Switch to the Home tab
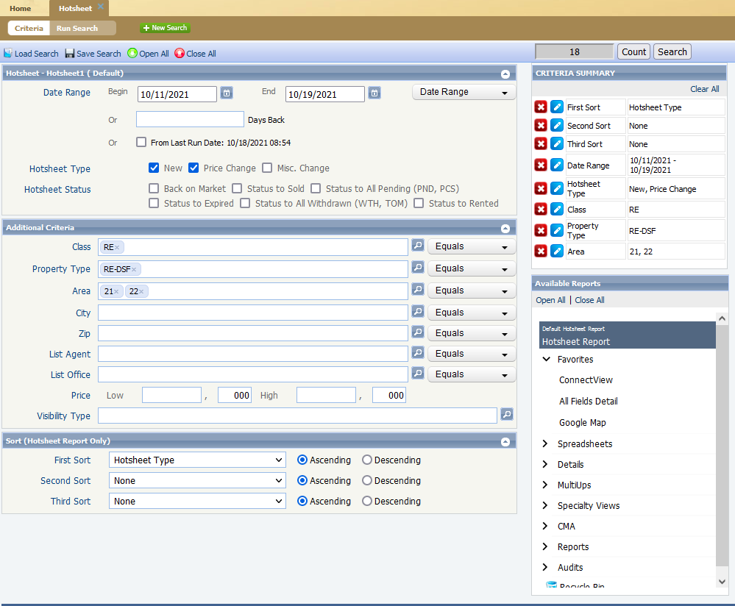Screen dimensions: 735x606 (20, 8)
